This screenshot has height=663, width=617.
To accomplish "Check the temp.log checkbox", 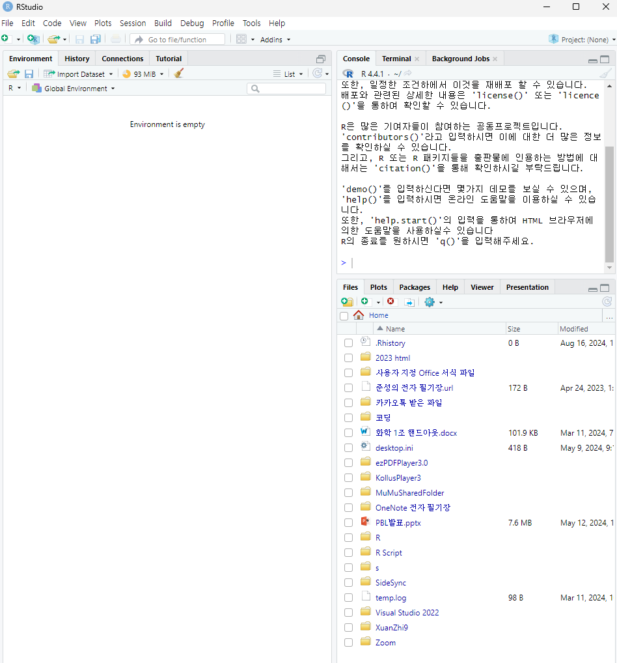I will coord(348,597).
